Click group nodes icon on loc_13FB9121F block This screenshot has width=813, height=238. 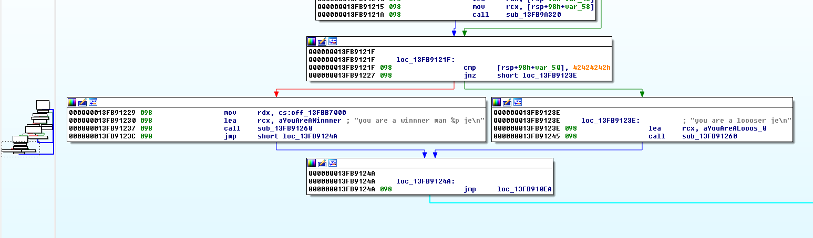point(332,41)
